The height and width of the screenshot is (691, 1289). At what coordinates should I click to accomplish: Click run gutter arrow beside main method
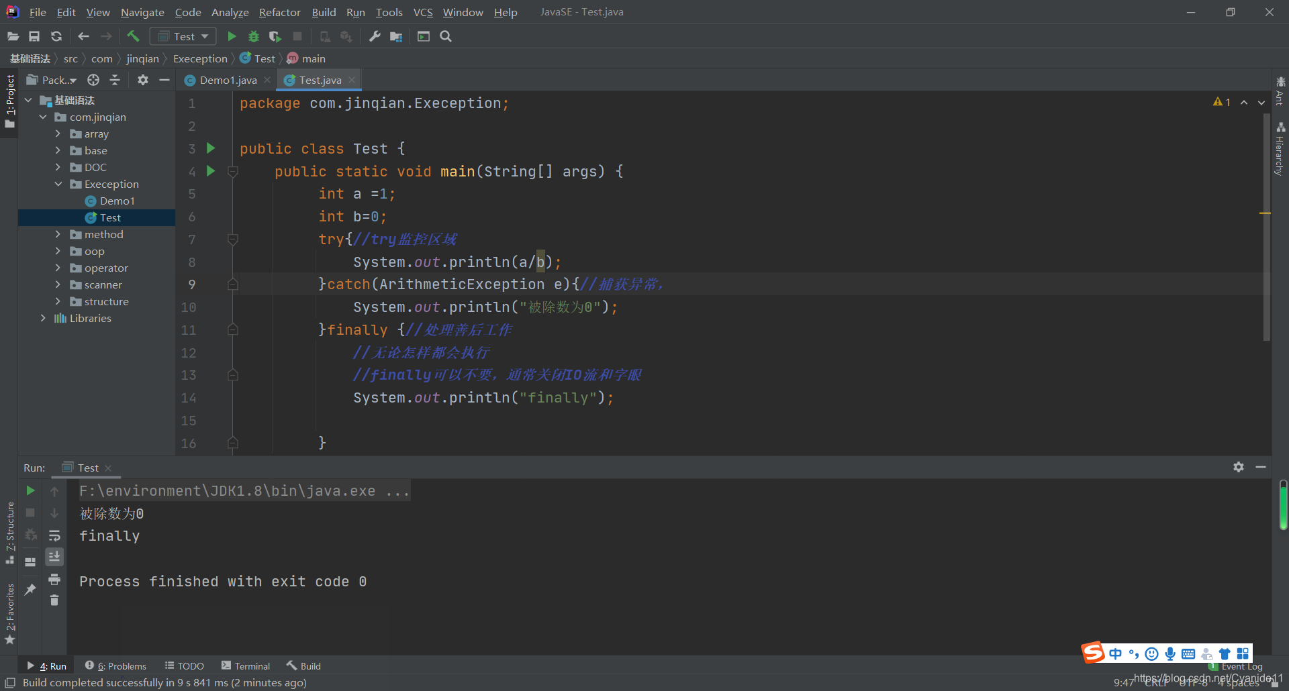click(x=211, y=171)
